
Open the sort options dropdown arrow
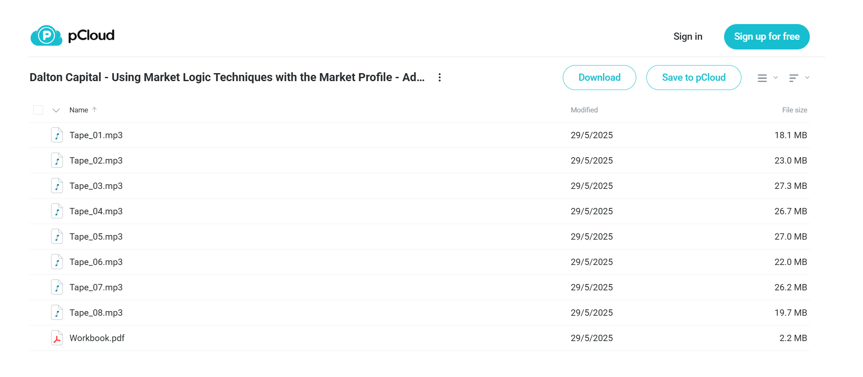(x=807, y=78)
